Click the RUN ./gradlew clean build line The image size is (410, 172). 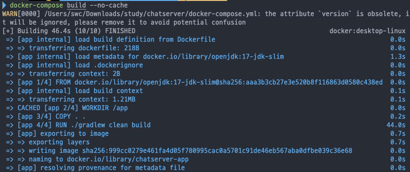[x=78, y=125]
